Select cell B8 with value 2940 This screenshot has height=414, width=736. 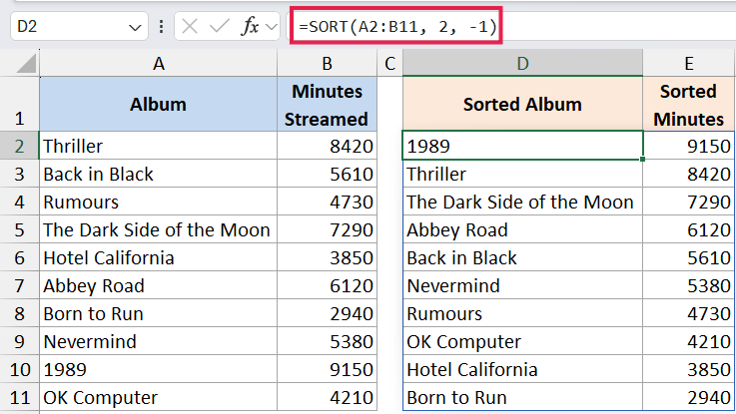[328, 313]
